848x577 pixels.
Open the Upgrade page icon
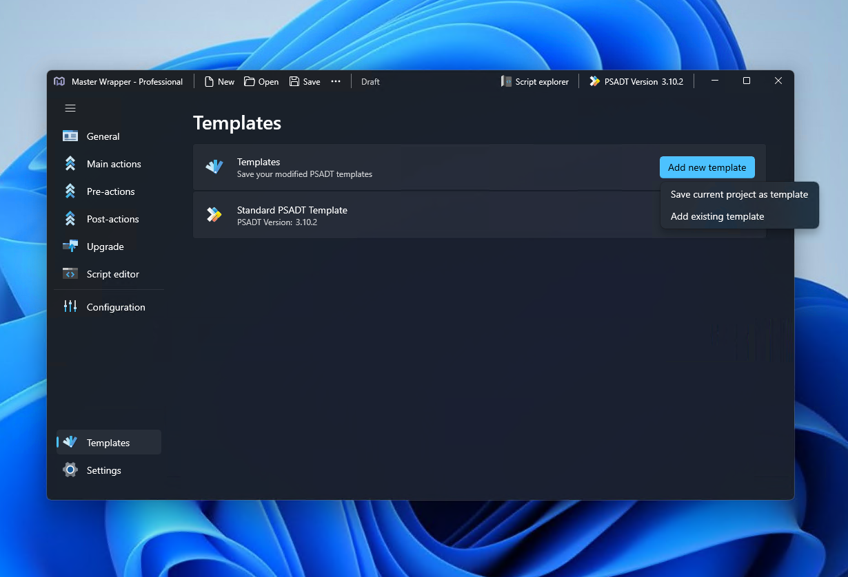tap(70, 246)
